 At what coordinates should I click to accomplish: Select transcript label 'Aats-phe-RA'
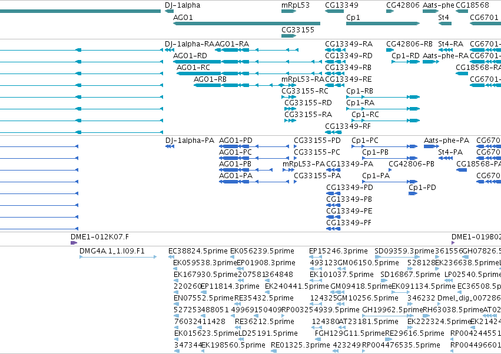pos(446,55)
